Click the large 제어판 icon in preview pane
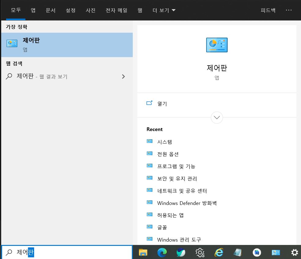 [x=217, y=45]
